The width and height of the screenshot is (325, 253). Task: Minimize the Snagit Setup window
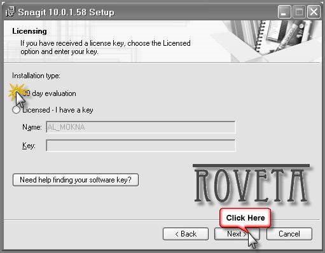tap(284, 12)
